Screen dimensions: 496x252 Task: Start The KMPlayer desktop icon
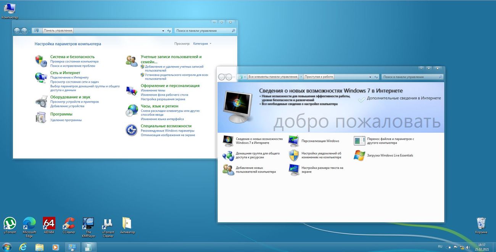coord(88,225)
